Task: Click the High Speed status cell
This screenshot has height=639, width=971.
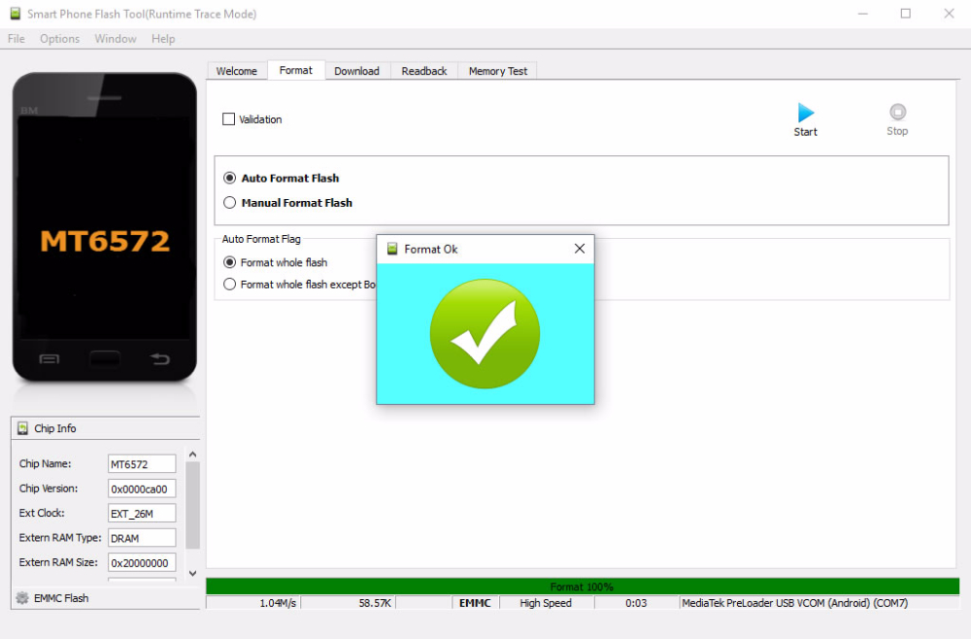Action: click(x=546, y=603)
